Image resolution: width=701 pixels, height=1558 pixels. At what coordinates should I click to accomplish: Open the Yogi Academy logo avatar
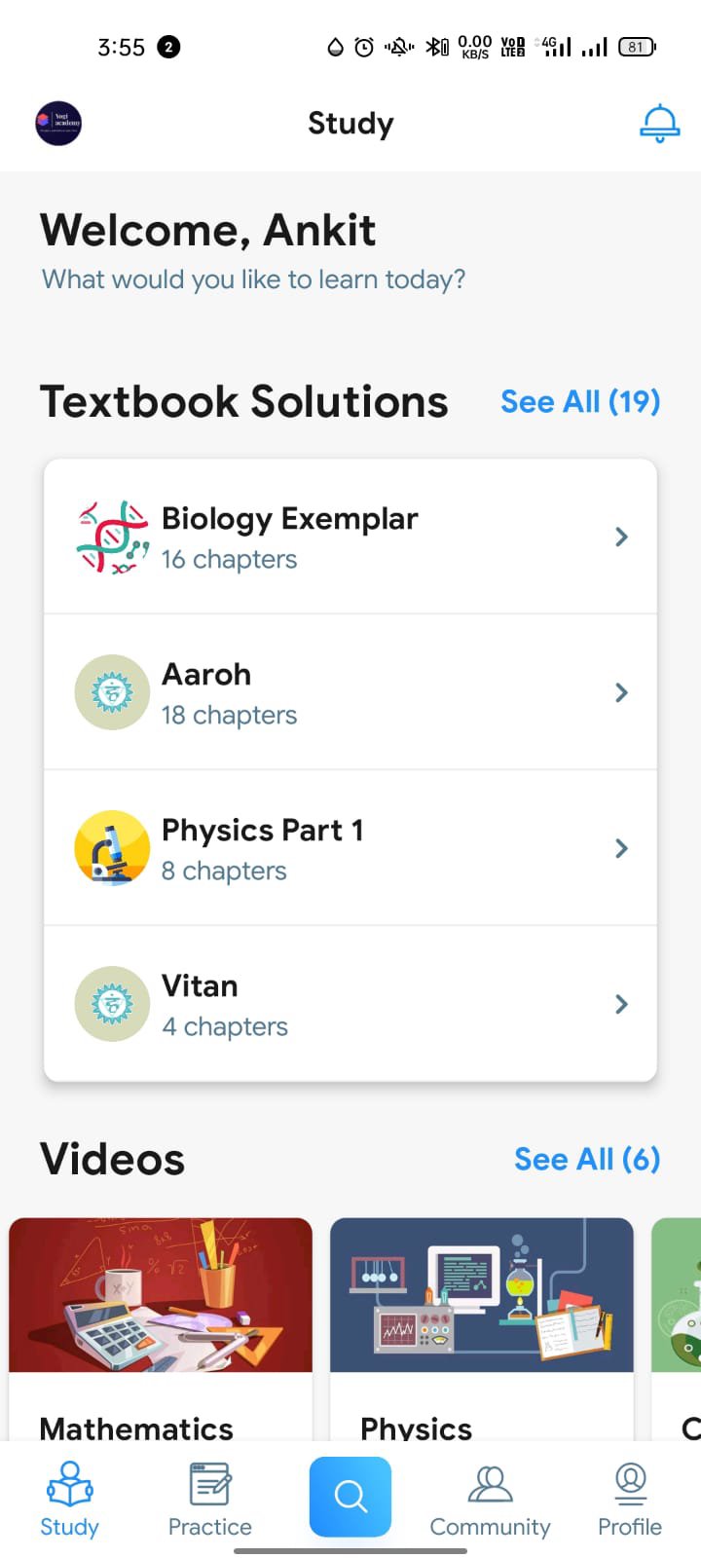coord(58,124)
